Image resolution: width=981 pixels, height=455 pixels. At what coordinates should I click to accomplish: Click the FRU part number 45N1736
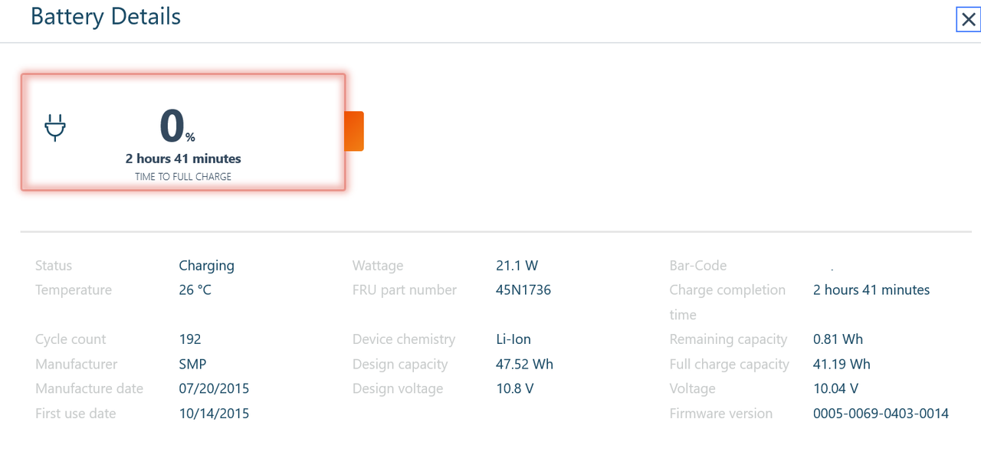(x=523, y=290)
